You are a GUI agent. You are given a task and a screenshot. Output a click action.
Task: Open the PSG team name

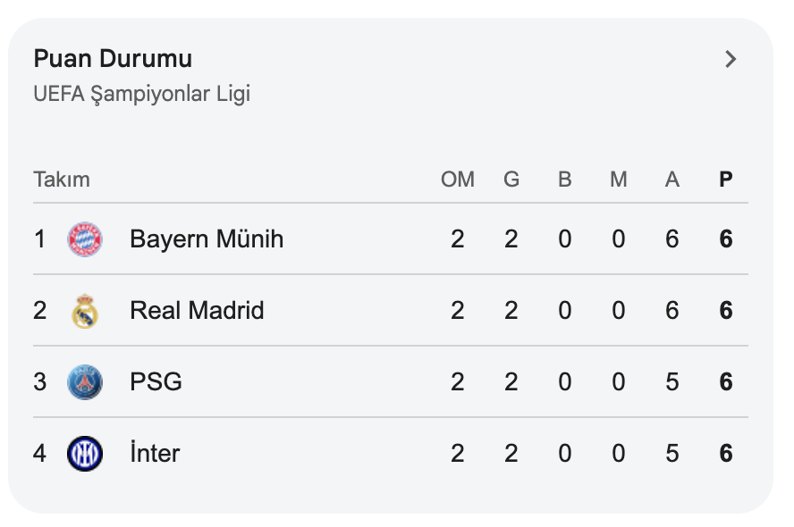[156, 382]
